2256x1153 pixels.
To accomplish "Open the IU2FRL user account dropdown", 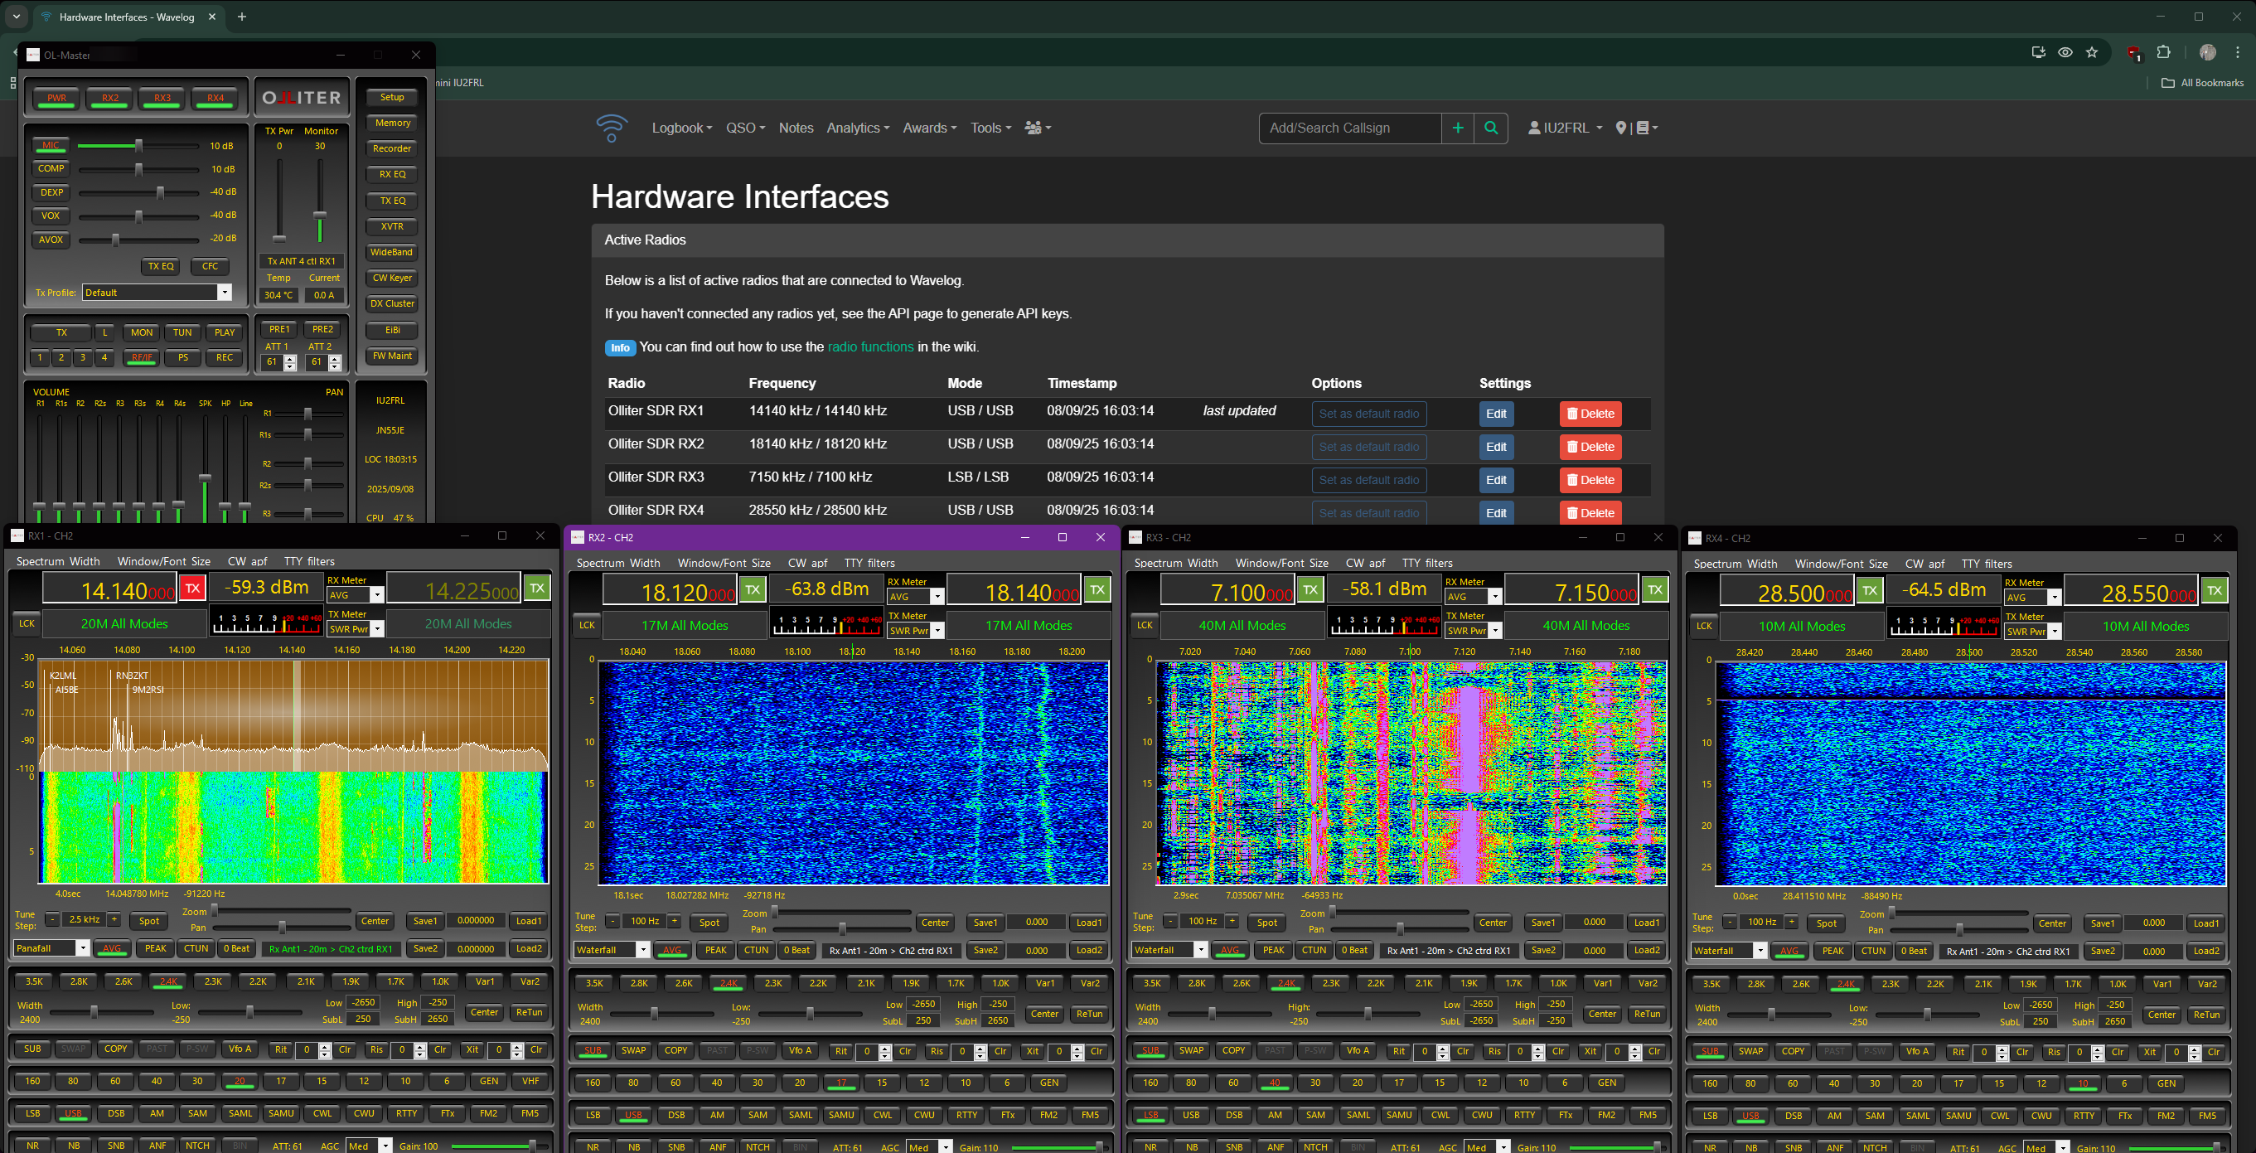I will 1565,128.
